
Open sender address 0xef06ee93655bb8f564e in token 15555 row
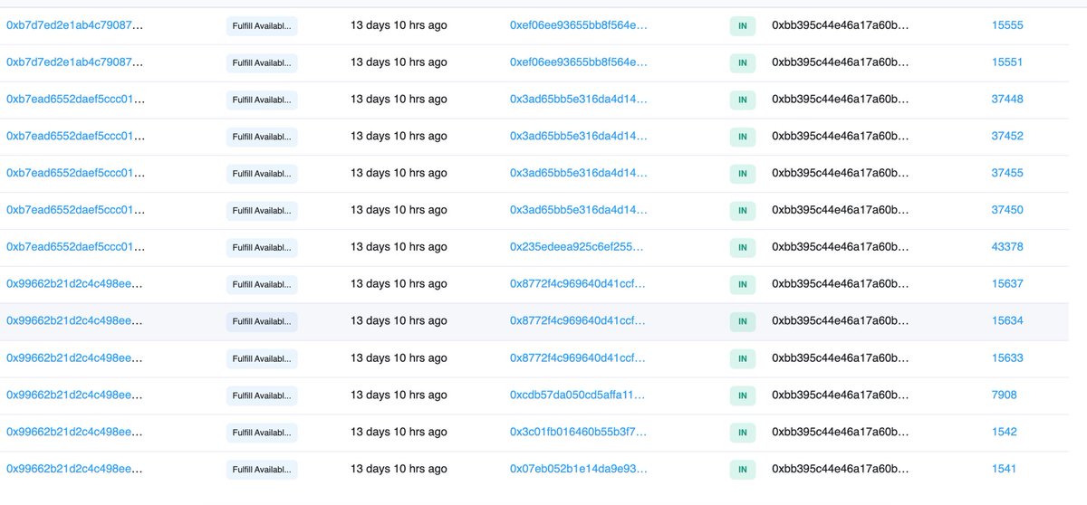pos(579,25)
